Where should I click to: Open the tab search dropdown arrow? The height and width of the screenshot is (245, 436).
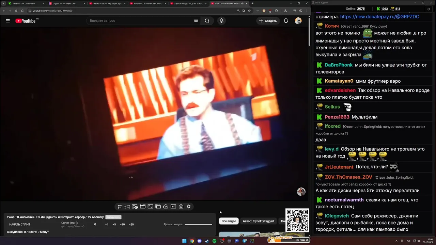(x=3, y=3)
